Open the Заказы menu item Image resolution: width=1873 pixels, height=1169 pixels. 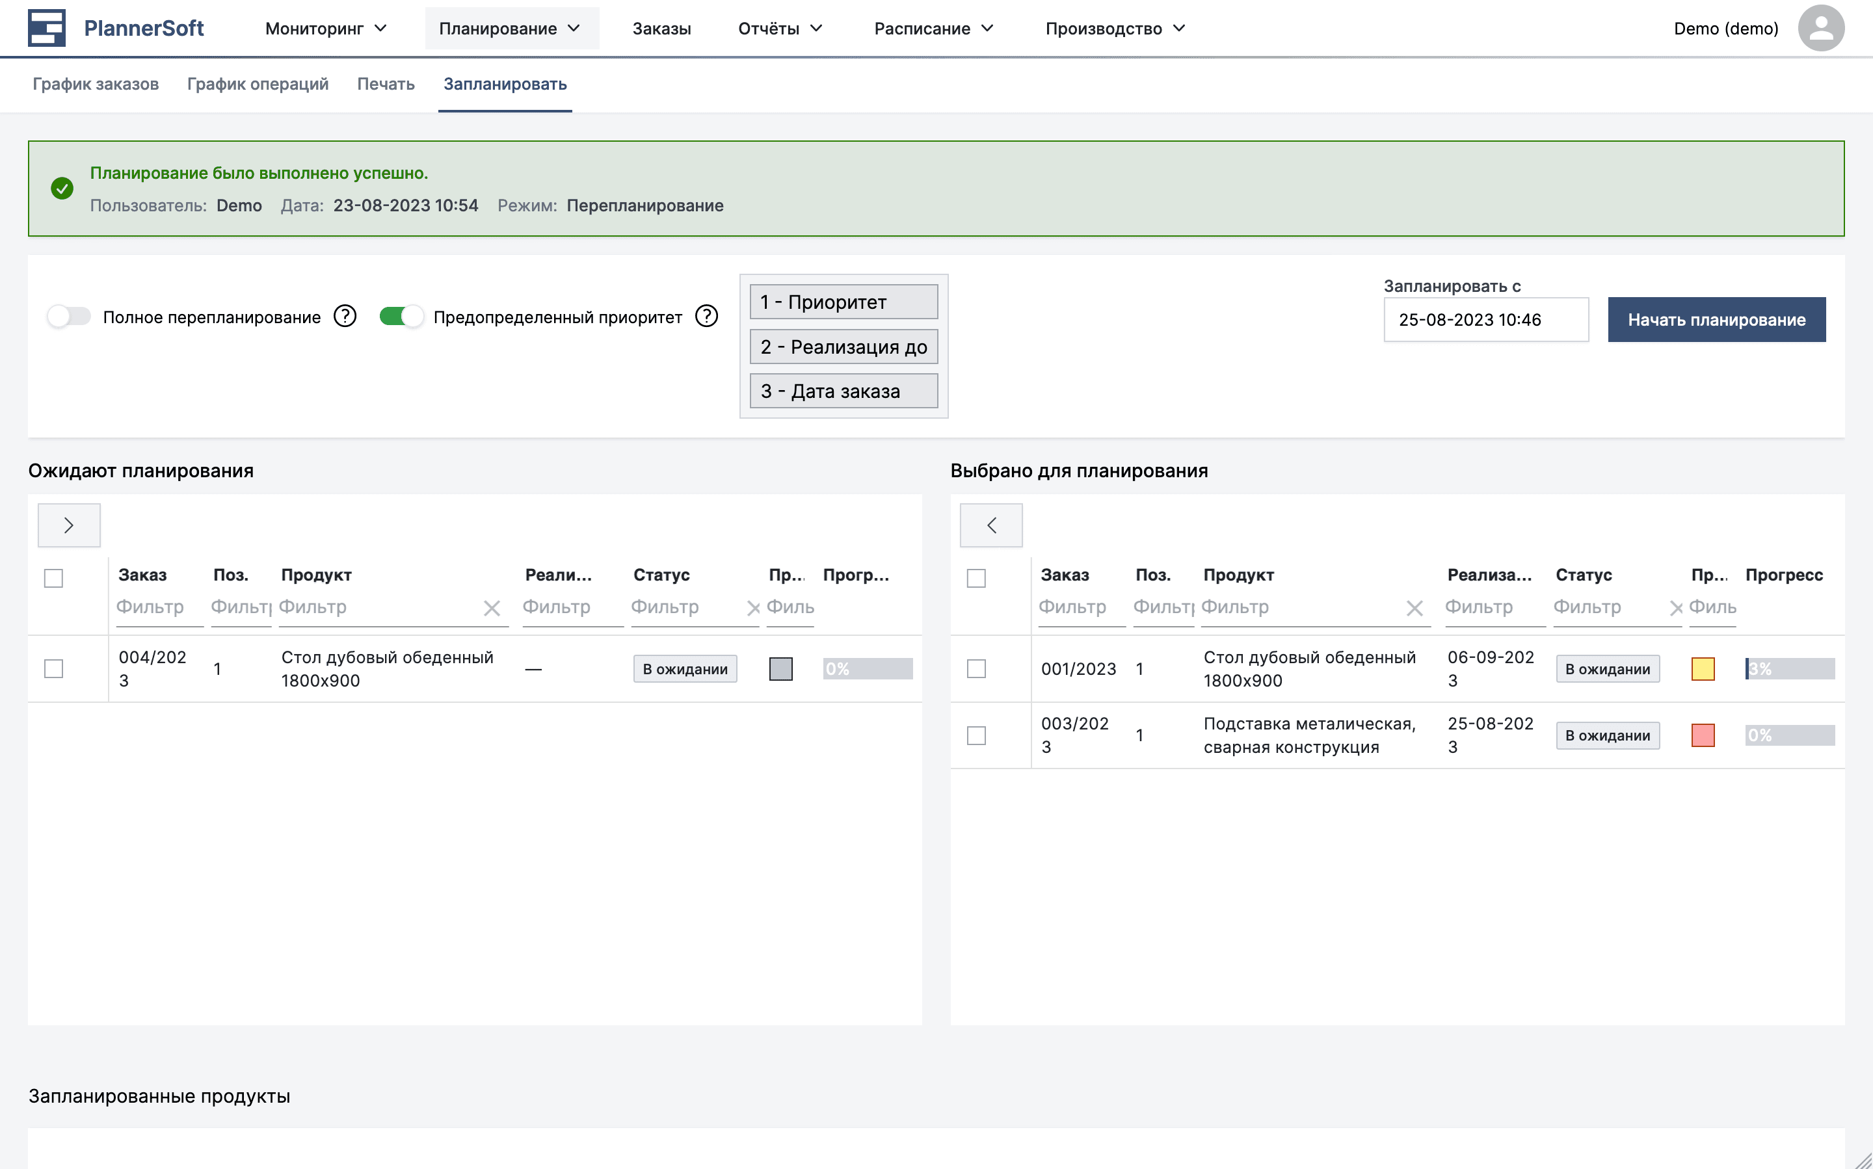point(661,28)
